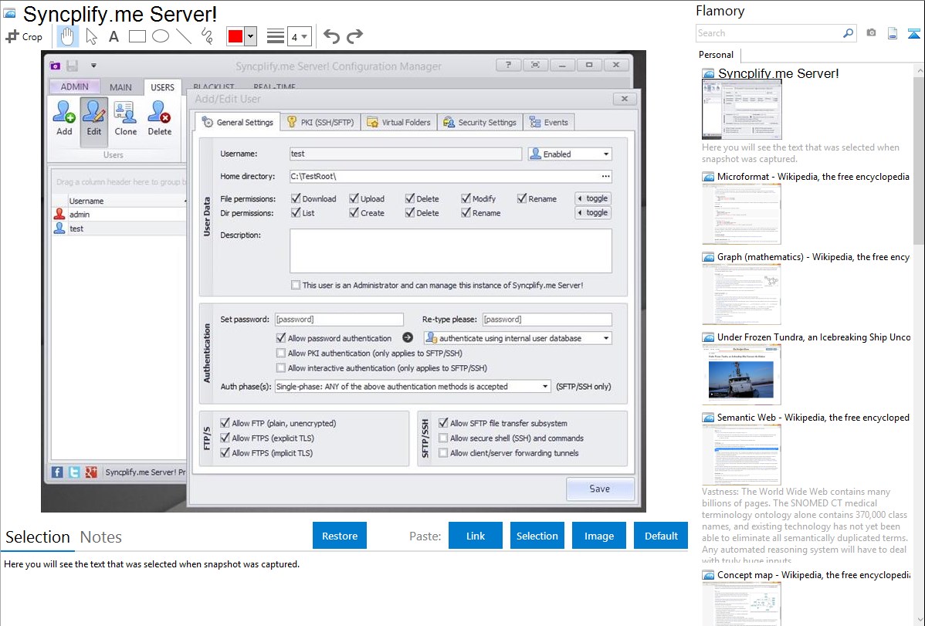Open the General Settings tab

pyautogui.click(x=238, y=122)
